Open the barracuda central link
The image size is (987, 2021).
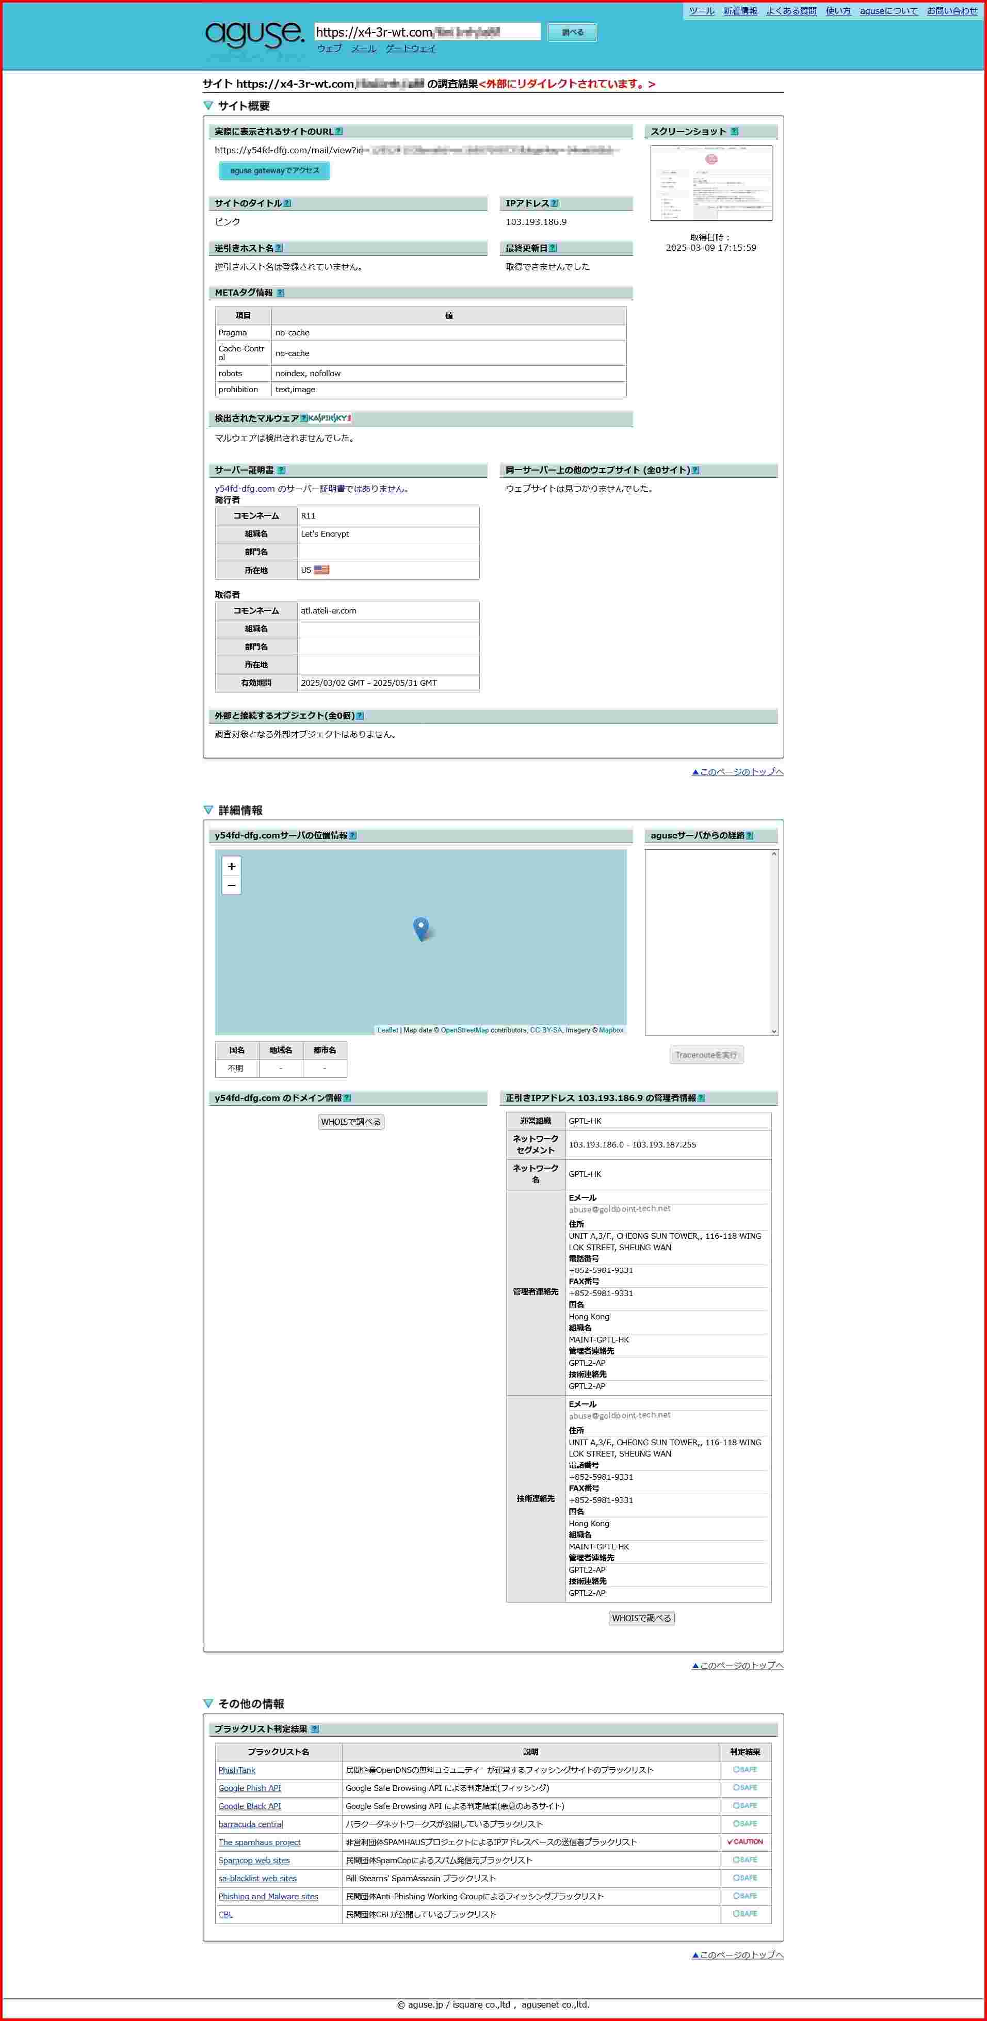click(251, 1824)
